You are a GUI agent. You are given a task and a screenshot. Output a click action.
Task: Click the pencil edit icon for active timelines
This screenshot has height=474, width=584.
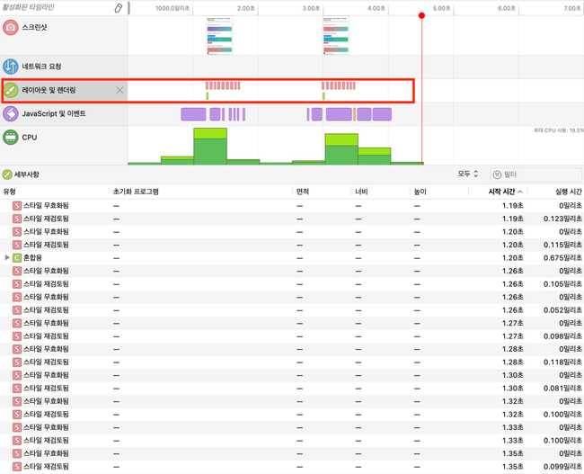click(118, 7)
